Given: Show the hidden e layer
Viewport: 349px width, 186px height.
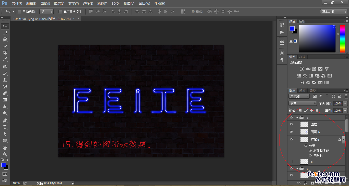Looking at the screenshot, I should coord(291,162).
